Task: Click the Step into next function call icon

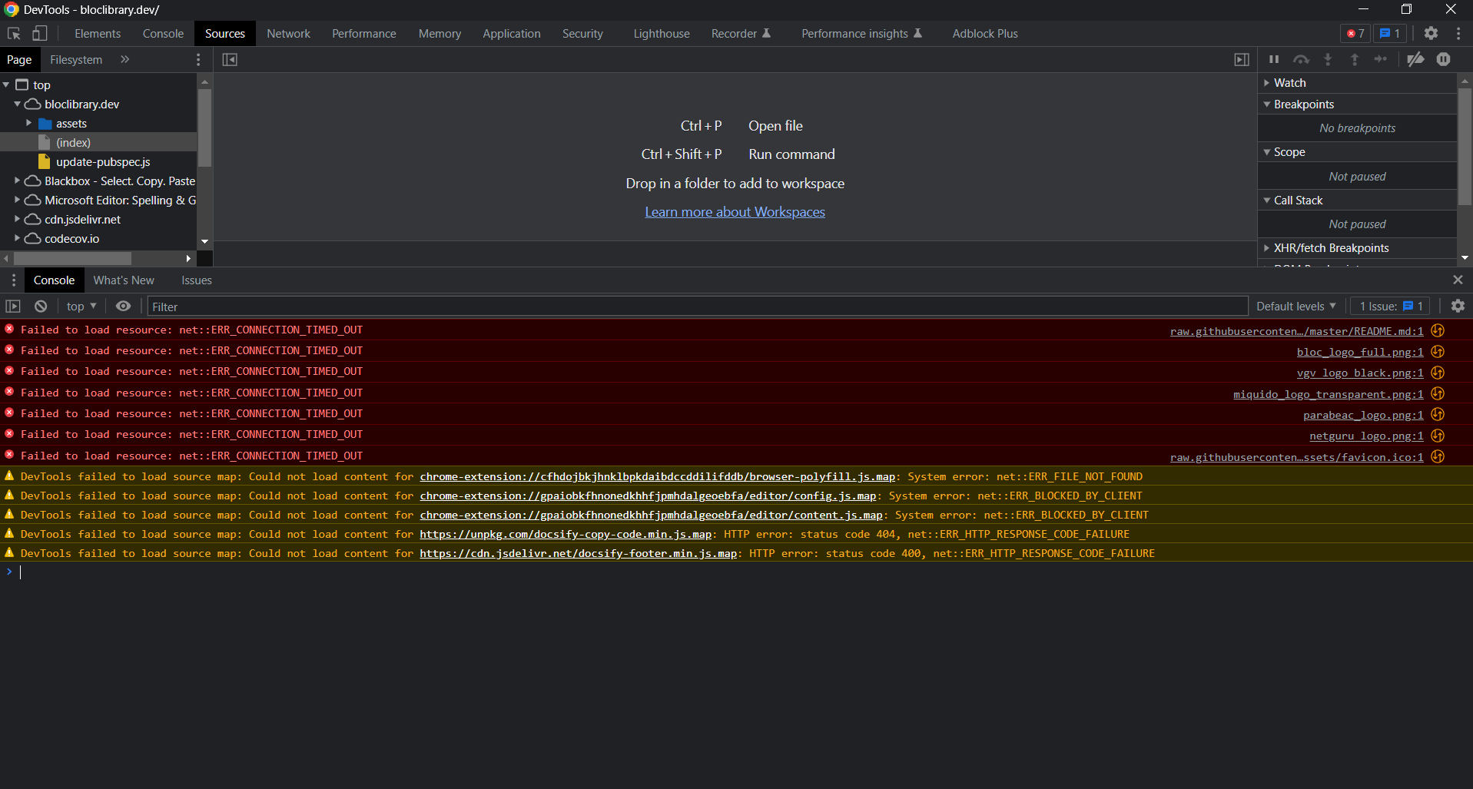Action: tap(1328, 59)
